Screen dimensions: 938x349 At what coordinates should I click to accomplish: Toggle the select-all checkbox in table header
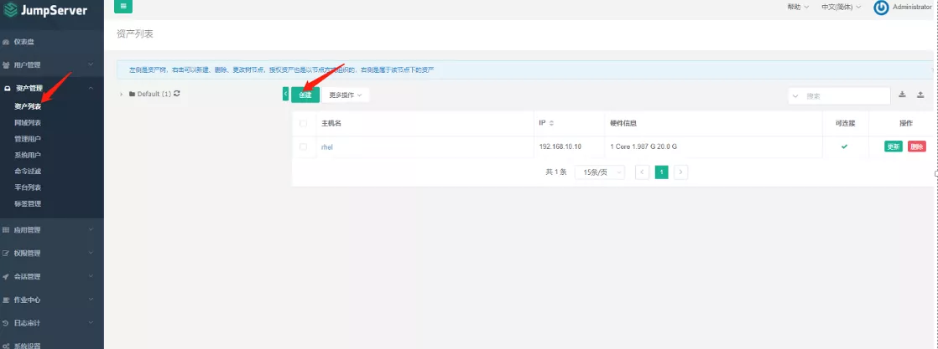point(304,123)
